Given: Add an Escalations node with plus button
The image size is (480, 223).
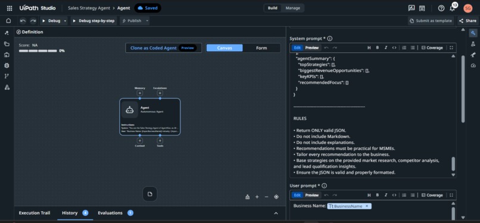Looking at the screenshot, I should 160,93.
